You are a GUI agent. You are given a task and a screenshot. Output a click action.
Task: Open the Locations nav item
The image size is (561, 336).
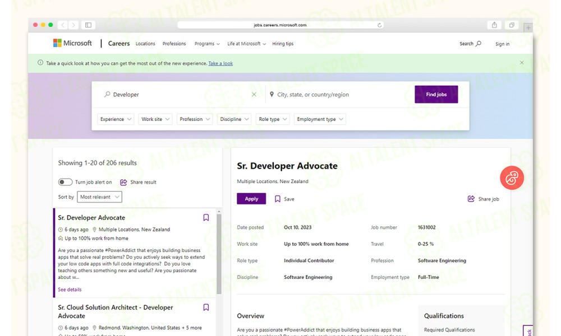point(145,44)
